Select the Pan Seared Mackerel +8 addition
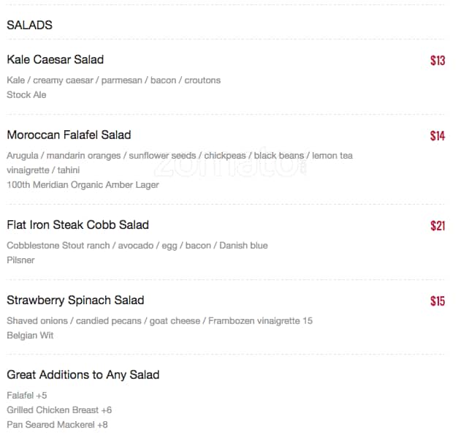 pos(57,424)
